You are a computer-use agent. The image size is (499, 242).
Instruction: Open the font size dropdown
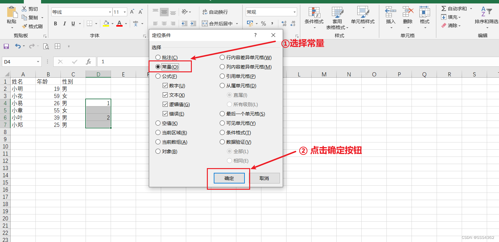click(x=125, y=12)
